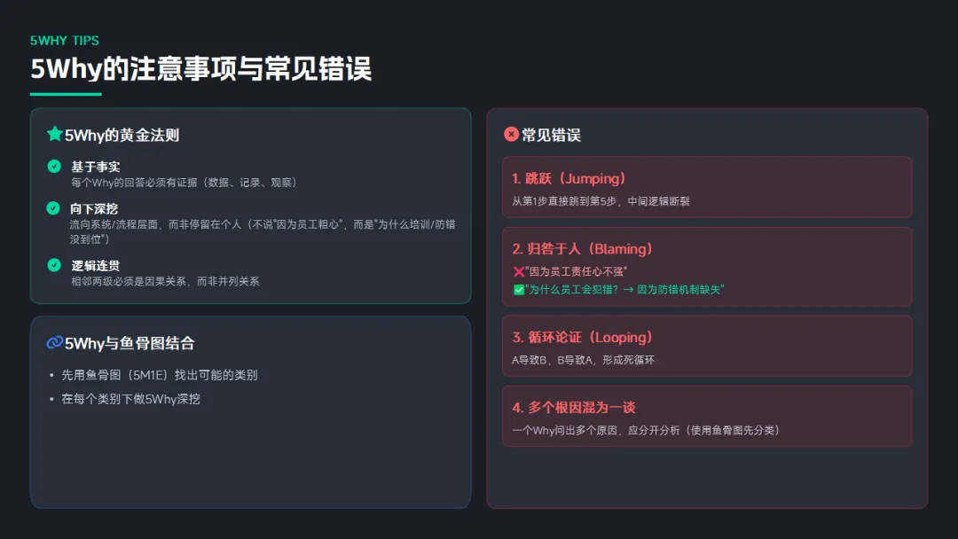
Task: Click the green check circle beside 基于事实
Action: 54,166
